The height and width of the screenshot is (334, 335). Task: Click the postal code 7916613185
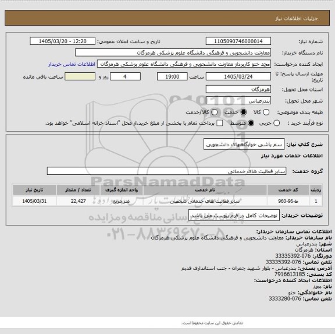pos(290,275)
